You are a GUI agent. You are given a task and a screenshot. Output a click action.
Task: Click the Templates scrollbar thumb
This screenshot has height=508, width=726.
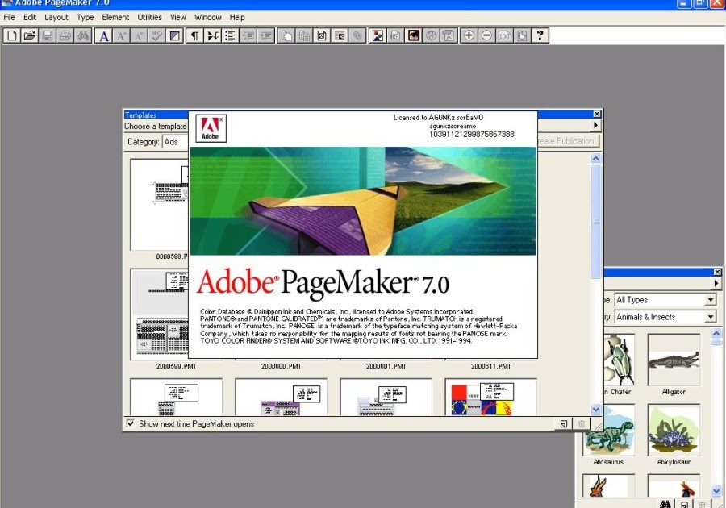596,221
